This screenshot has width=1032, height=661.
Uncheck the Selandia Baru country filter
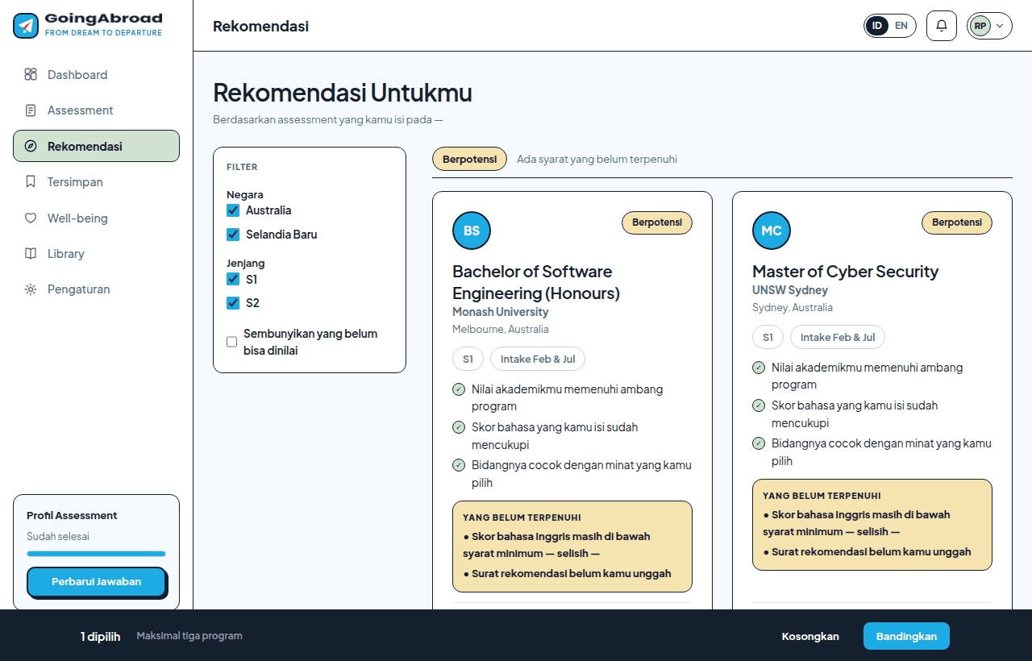(x=233, y=235)
